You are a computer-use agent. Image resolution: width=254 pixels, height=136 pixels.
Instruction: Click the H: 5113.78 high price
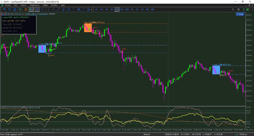197,134
